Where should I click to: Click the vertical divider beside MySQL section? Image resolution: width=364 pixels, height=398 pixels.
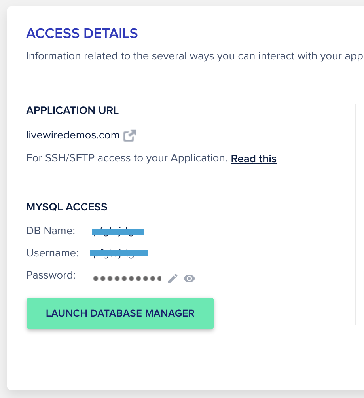point(356,214)
